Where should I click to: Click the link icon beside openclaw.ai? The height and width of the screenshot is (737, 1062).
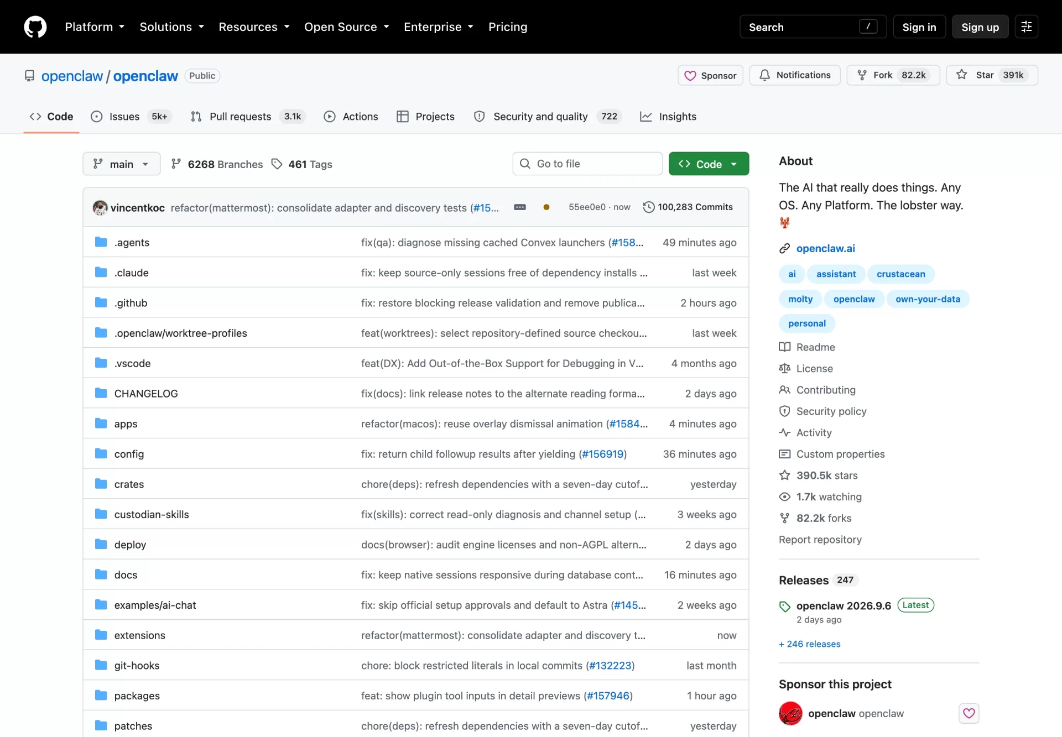click(x=784, y=249)
